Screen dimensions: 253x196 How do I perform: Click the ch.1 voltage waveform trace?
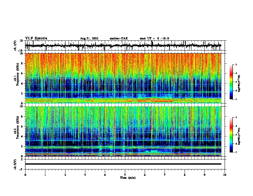click(123, 45)
